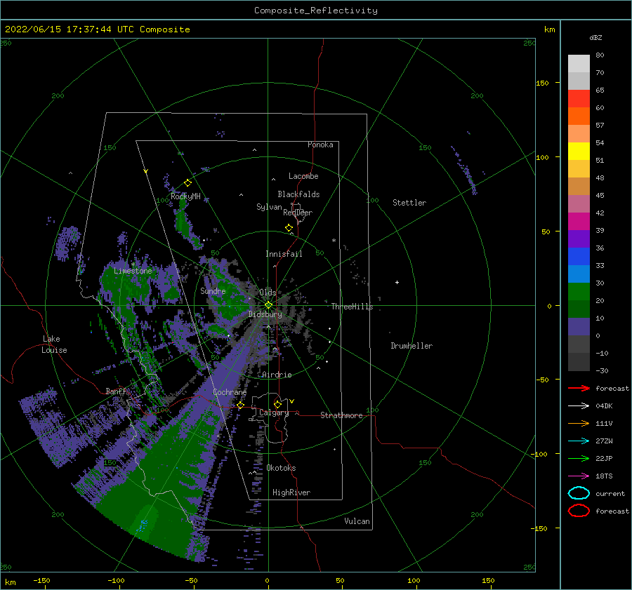Click the Limestone label

pyautogui.click(x=133, y=271)
